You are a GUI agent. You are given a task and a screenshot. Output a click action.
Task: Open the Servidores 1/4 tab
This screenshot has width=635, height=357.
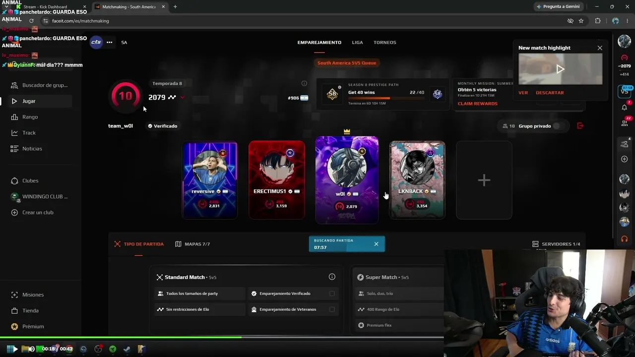click(556, 244)
